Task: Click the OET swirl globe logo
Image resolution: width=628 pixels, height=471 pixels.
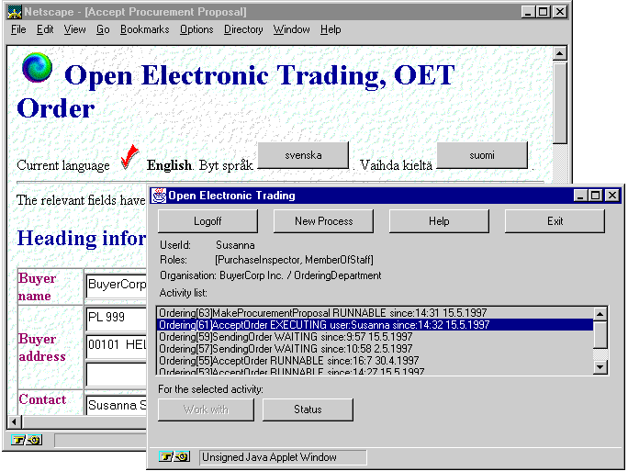Action: point(37,68)
